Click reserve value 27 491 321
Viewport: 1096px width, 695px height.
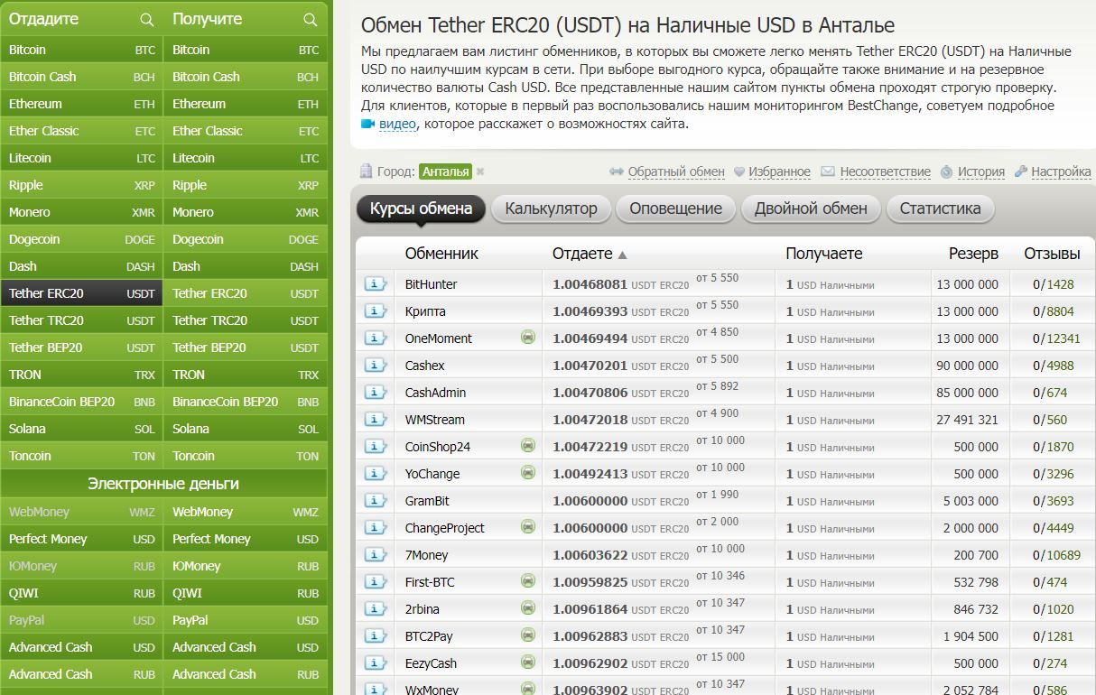click(967, 420)
